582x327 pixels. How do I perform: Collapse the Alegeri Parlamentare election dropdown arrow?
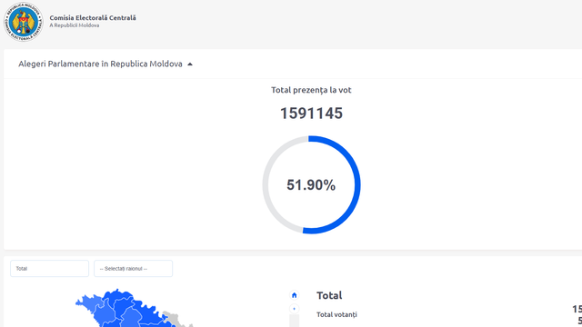click(190, 64)
